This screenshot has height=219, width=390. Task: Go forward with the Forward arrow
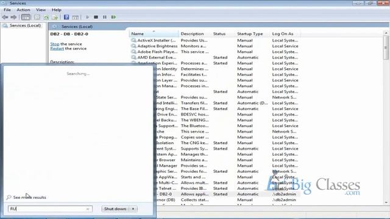pyautogui.click(x=13, y=17)
